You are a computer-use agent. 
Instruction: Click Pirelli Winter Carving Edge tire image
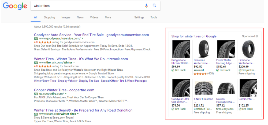point(226,49)
